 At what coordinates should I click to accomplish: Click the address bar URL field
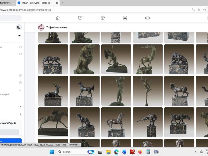pos(90,10)
